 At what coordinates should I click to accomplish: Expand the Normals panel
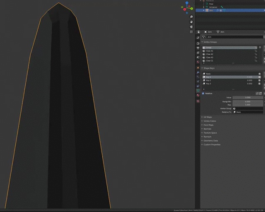[202, 129]
